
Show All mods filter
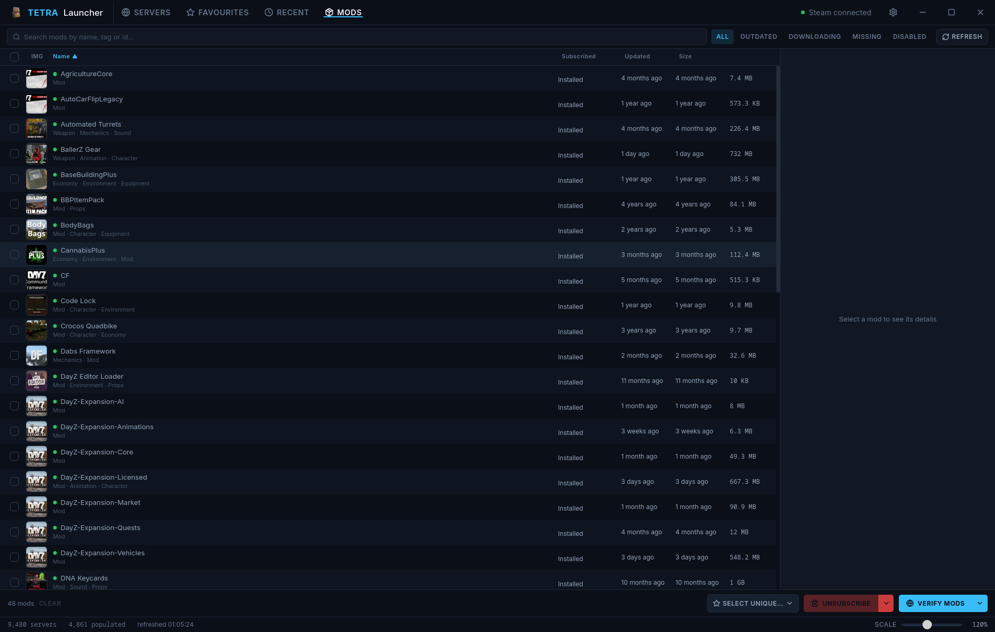(x=723, y=37)
